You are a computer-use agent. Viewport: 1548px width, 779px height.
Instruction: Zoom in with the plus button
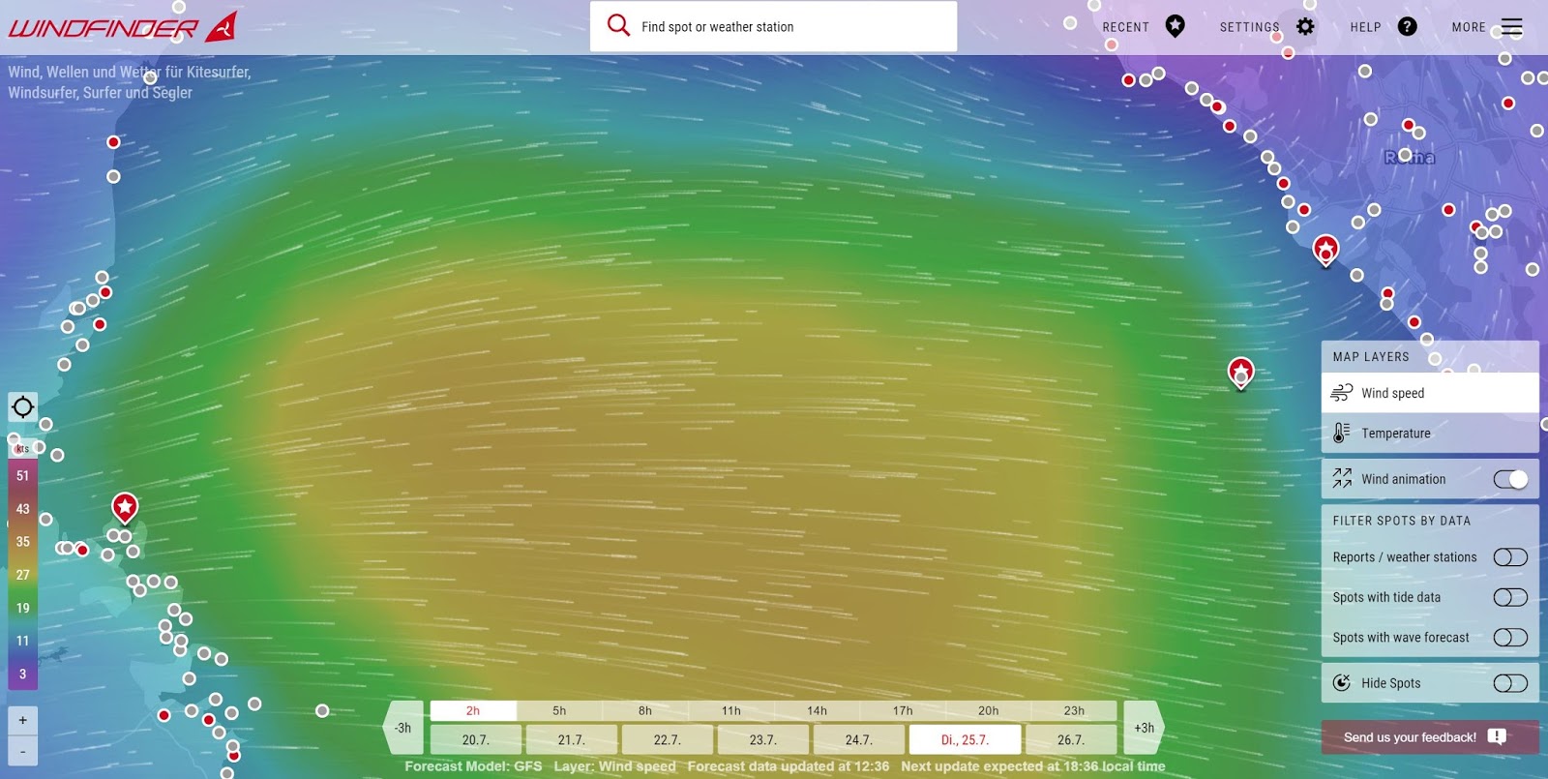point(23,720)
